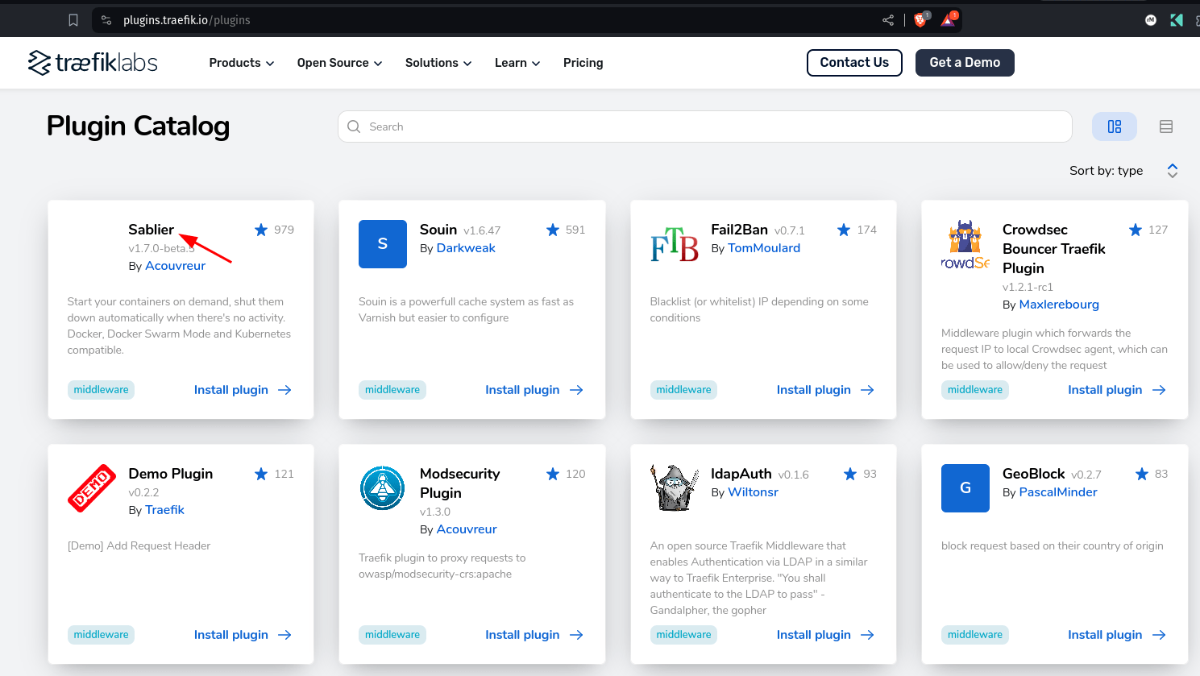Open the Products dropdown menu
The image size is (1200, 676).
(242, 63)
